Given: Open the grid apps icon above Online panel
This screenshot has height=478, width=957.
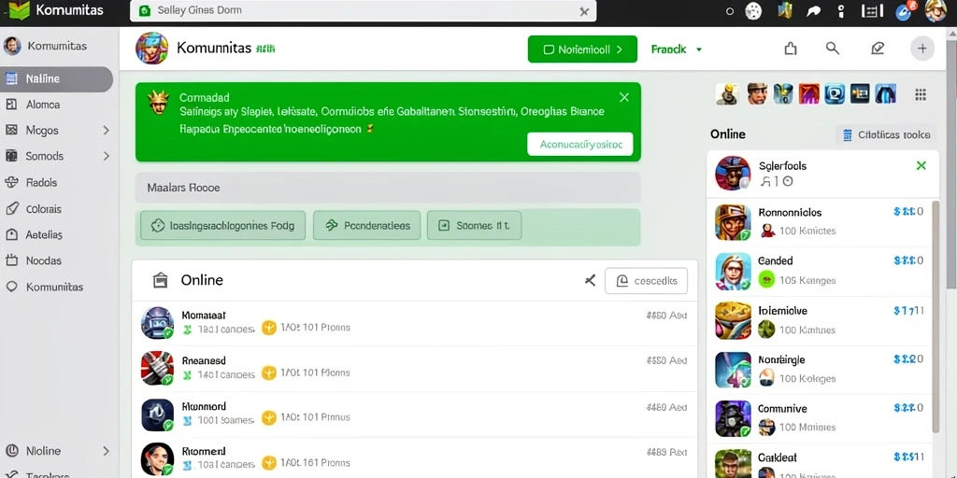Looking at the screenshot, I should (x=921, y=94).
